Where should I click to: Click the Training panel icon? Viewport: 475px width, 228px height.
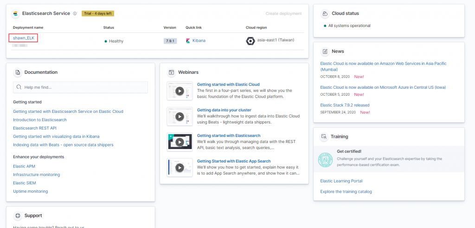pos(324,137)
